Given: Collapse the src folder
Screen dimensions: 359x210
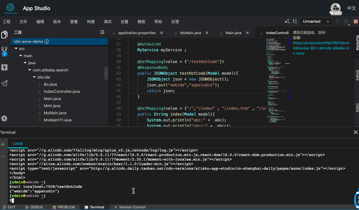Looking at the screenshot, I should (x=16, y=49).
